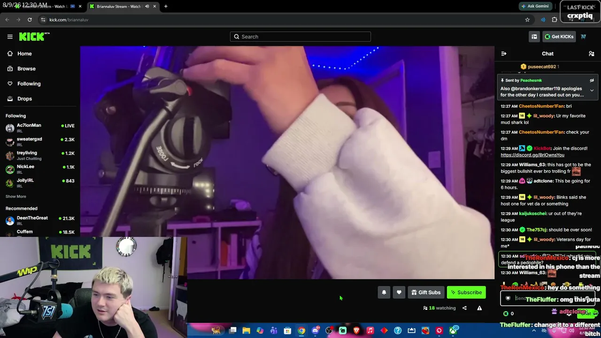Open Apple Music from taskbar

(x=370, y=330)
